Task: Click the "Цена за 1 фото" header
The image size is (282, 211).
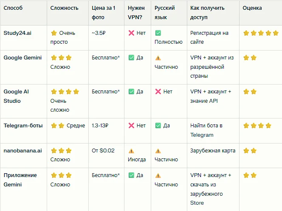Action: pyautogui.click(x=102, y=12)
